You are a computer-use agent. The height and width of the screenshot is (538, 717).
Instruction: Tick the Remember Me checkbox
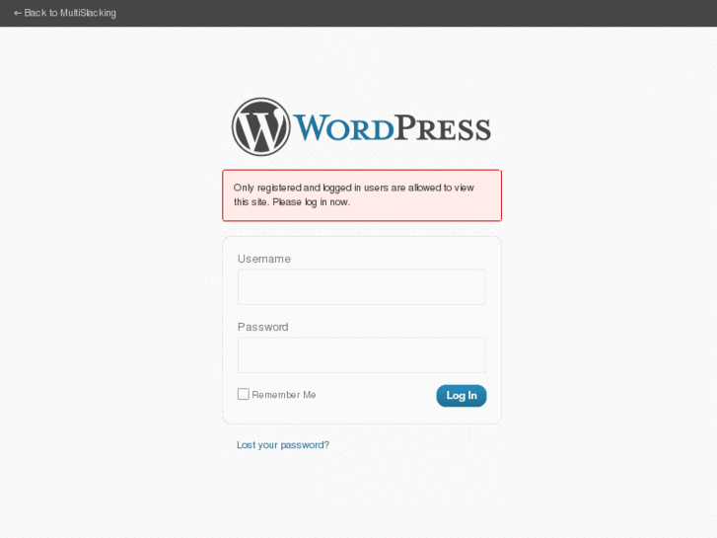tap(244, 394)
